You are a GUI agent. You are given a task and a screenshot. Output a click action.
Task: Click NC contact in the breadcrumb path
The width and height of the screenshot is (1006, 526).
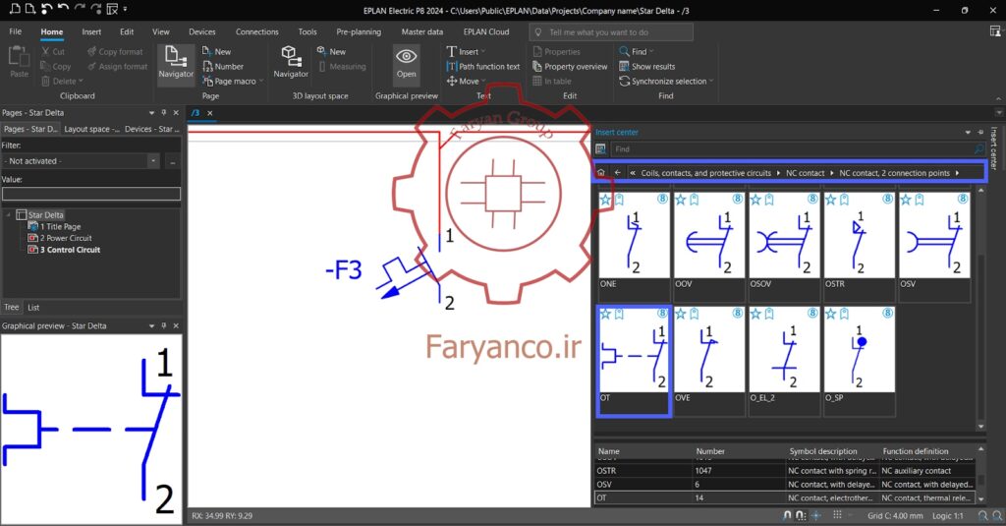point(806,173)
